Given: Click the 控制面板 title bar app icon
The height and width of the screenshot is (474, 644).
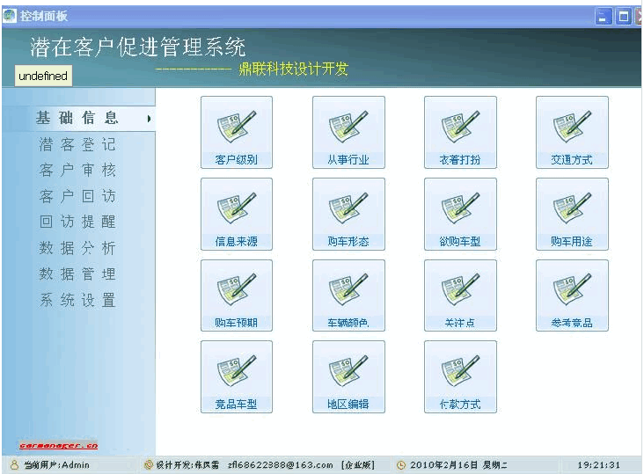Looking at the screenshot, I should (x=9, y=16).
